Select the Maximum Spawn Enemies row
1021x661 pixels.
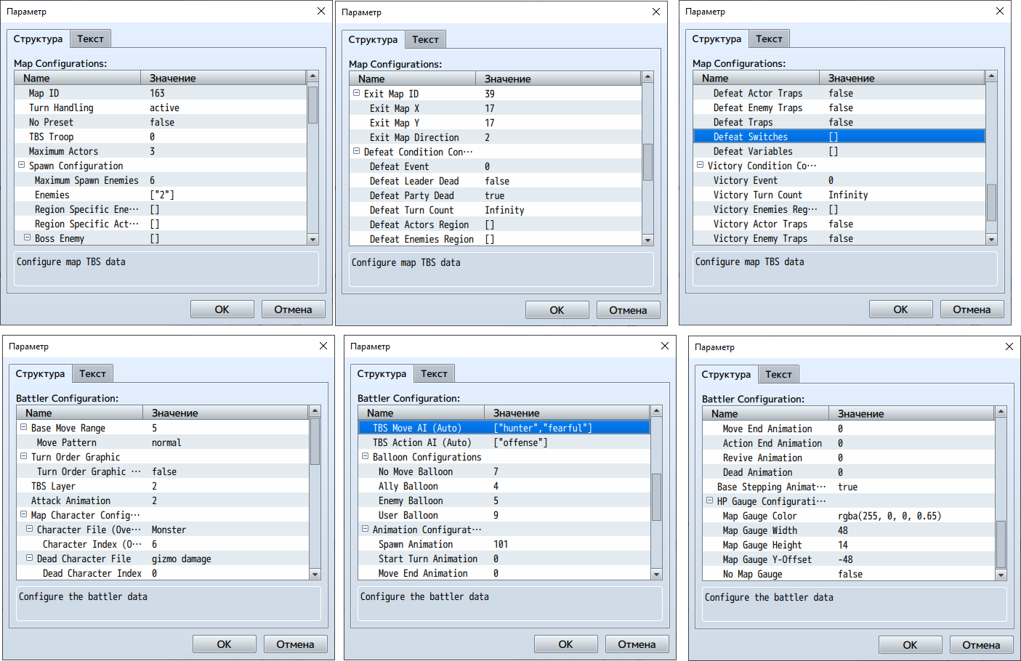pyautogui.click(x=161, y=180)
